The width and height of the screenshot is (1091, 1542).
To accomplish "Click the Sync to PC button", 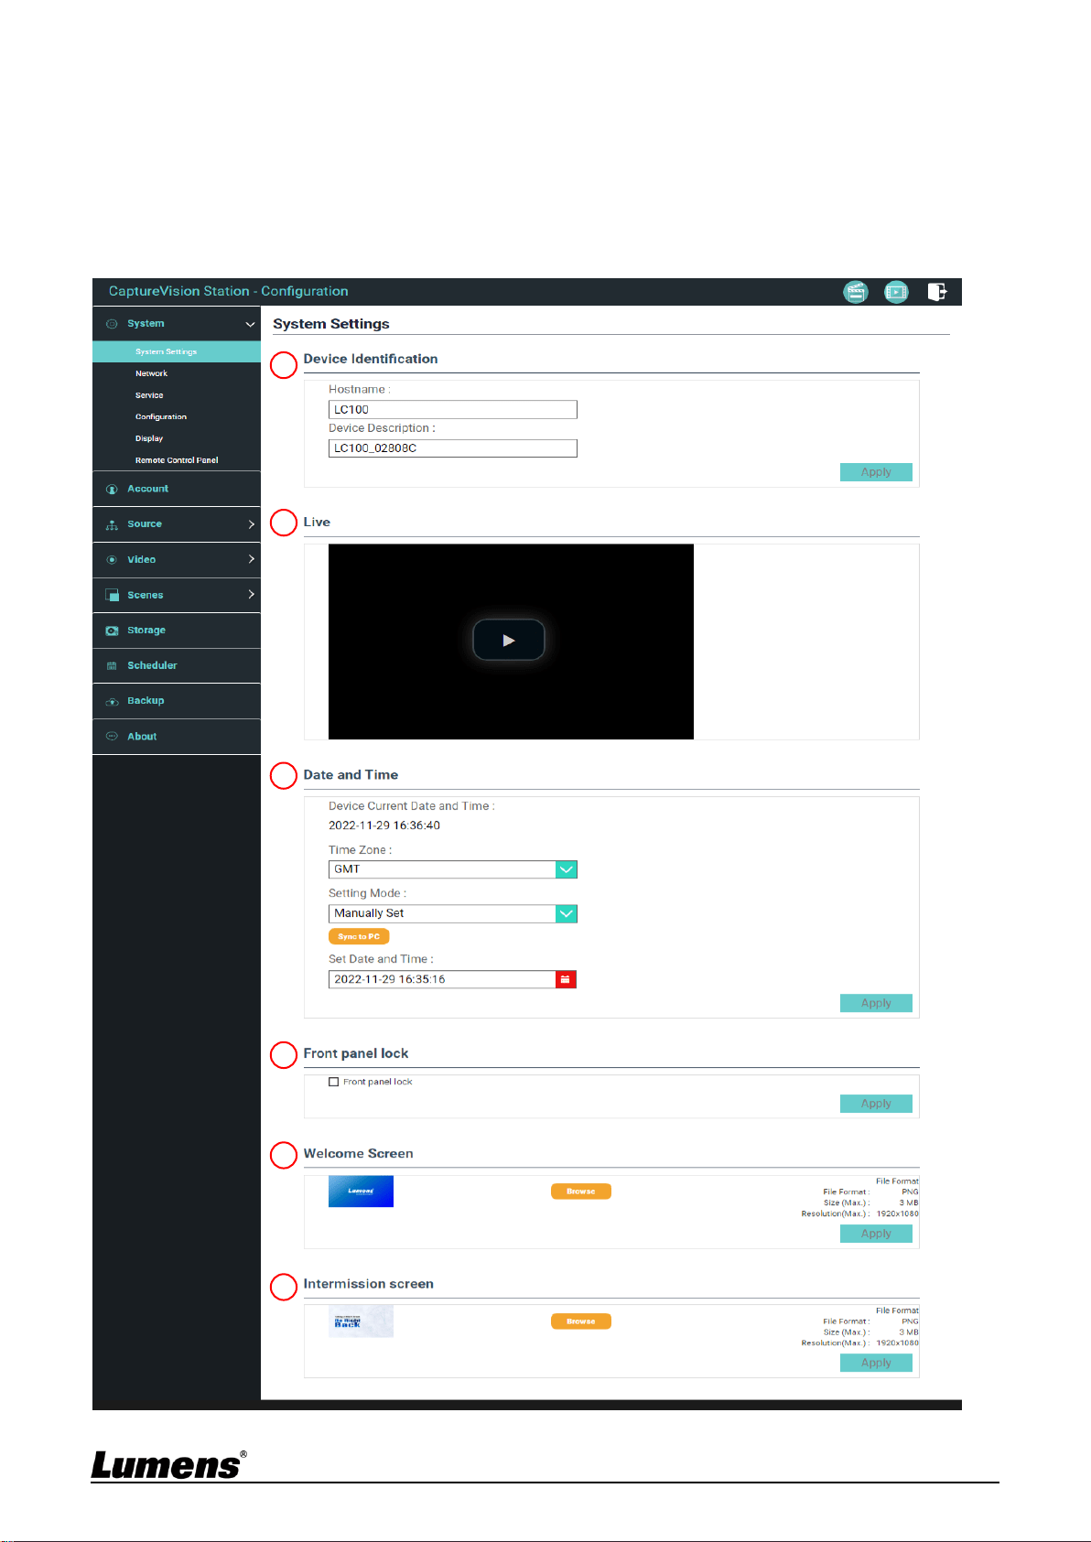I will click(x=359, y=936).
